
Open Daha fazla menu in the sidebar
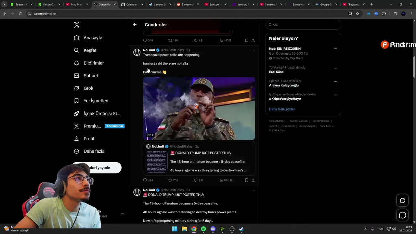coord(89,151)
